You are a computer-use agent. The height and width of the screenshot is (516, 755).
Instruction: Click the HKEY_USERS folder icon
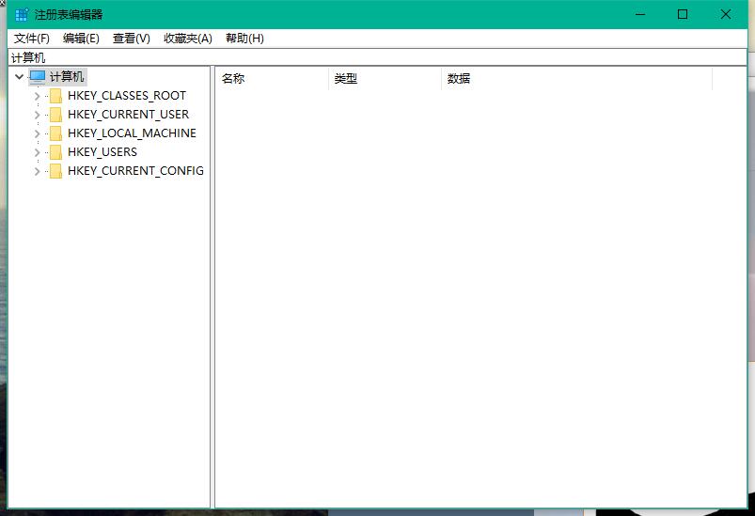coord(55,152)
